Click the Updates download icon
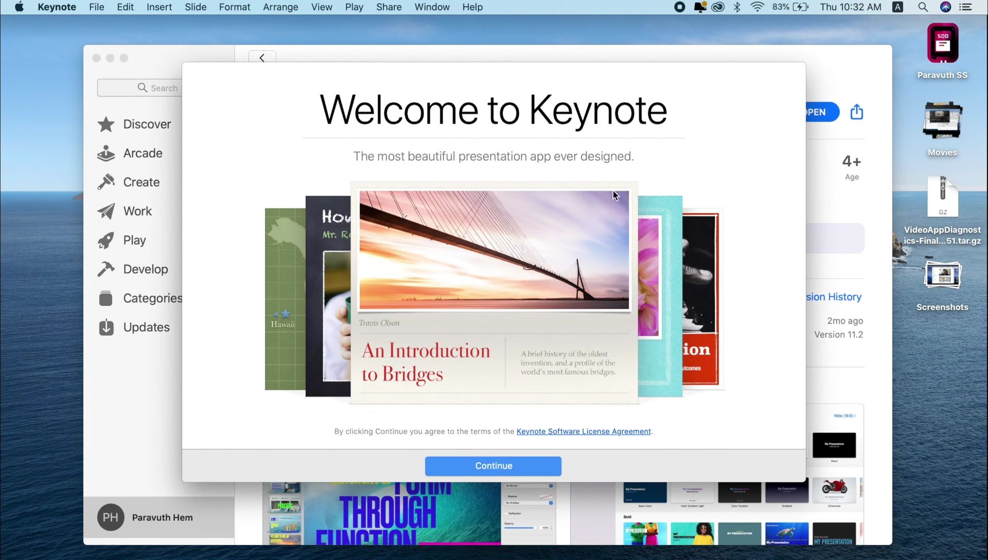This screenshot has height=560, width=988. (x=106, y=327)
